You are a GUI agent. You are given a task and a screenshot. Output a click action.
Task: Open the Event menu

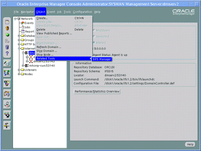(x=51, y=12)
